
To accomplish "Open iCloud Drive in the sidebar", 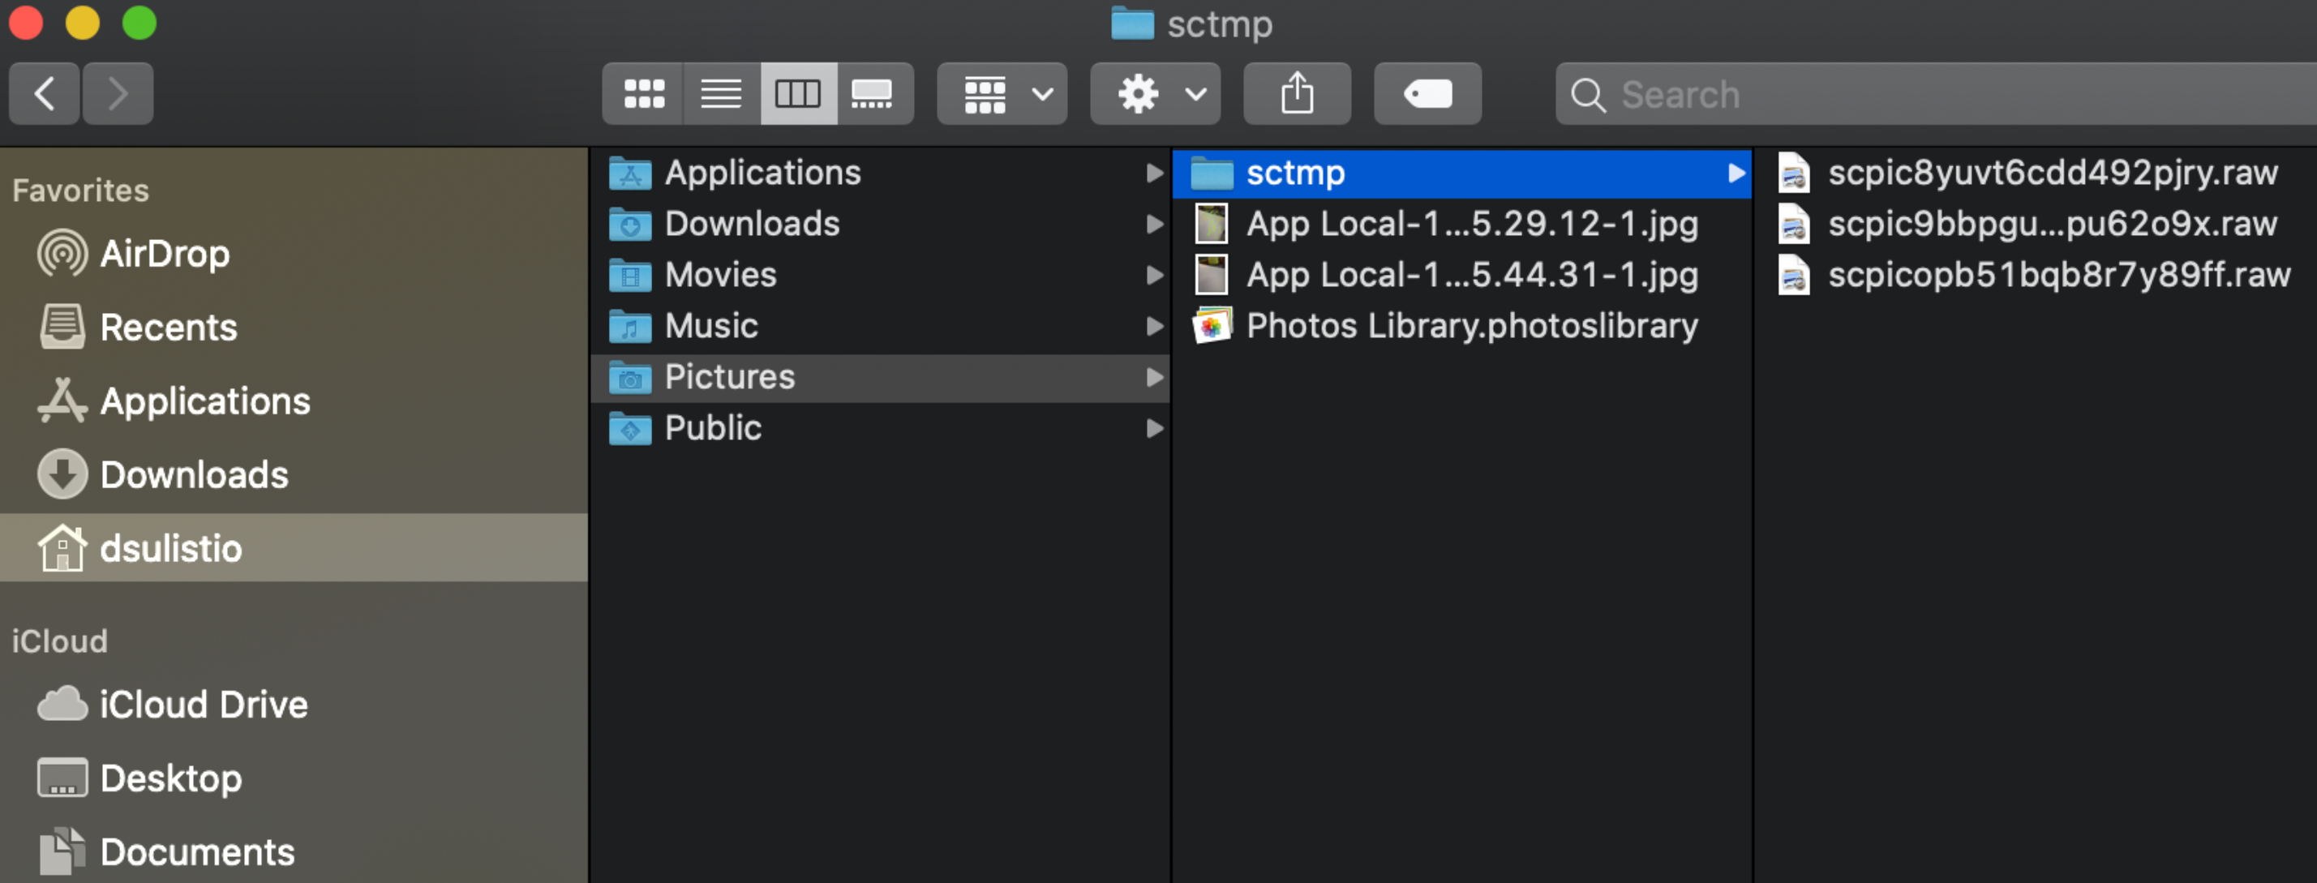I will [x=294, y=704].
